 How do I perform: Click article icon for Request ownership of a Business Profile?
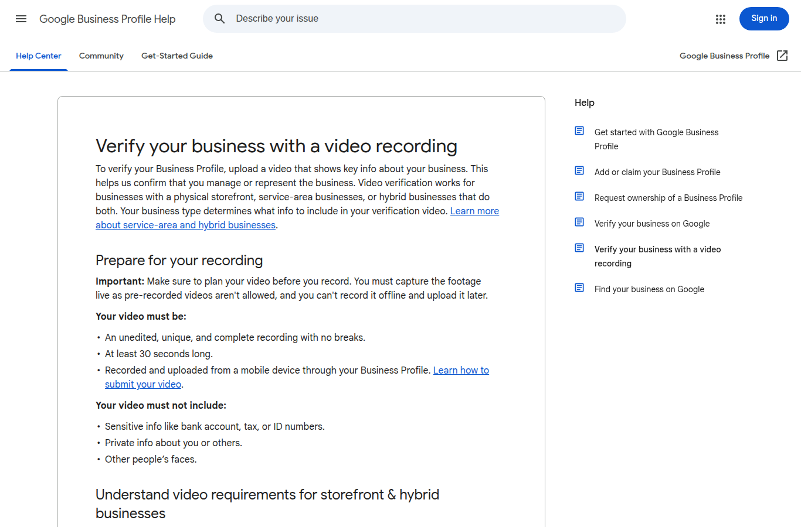(x=579, y=196)
